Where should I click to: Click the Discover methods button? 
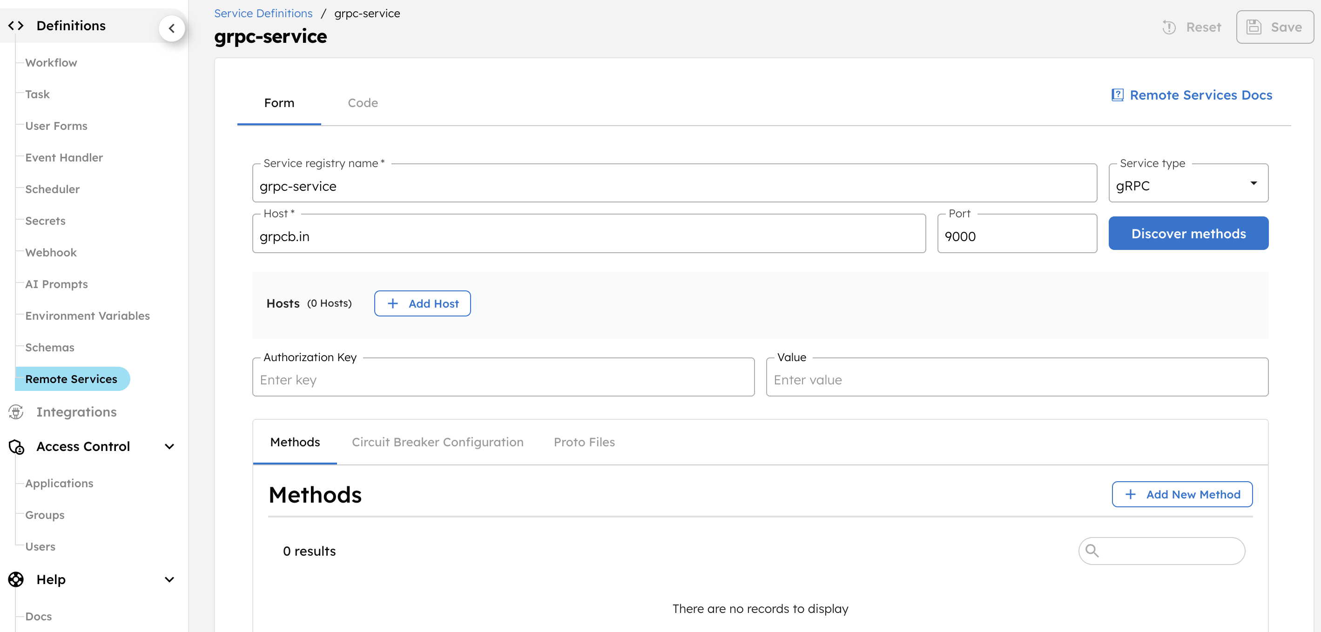click(x=1188, y=233)
